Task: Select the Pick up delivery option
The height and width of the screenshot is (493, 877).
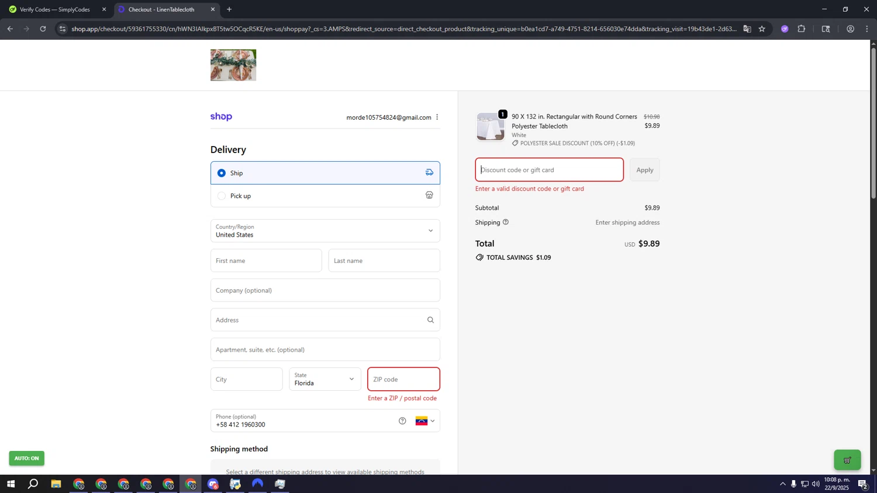Action: click(325, 196)
